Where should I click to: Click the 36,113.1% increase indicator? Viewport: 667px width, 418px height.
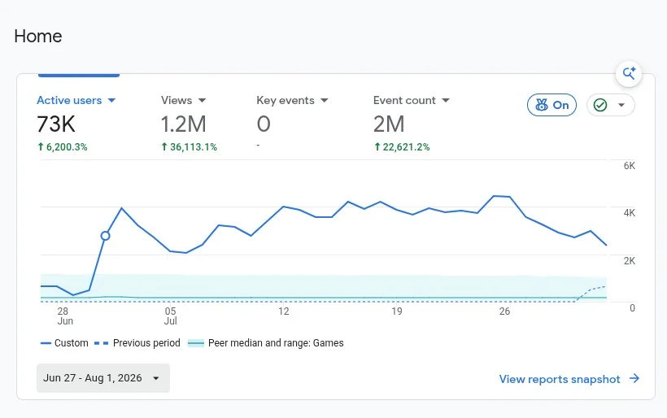[190, 147]
